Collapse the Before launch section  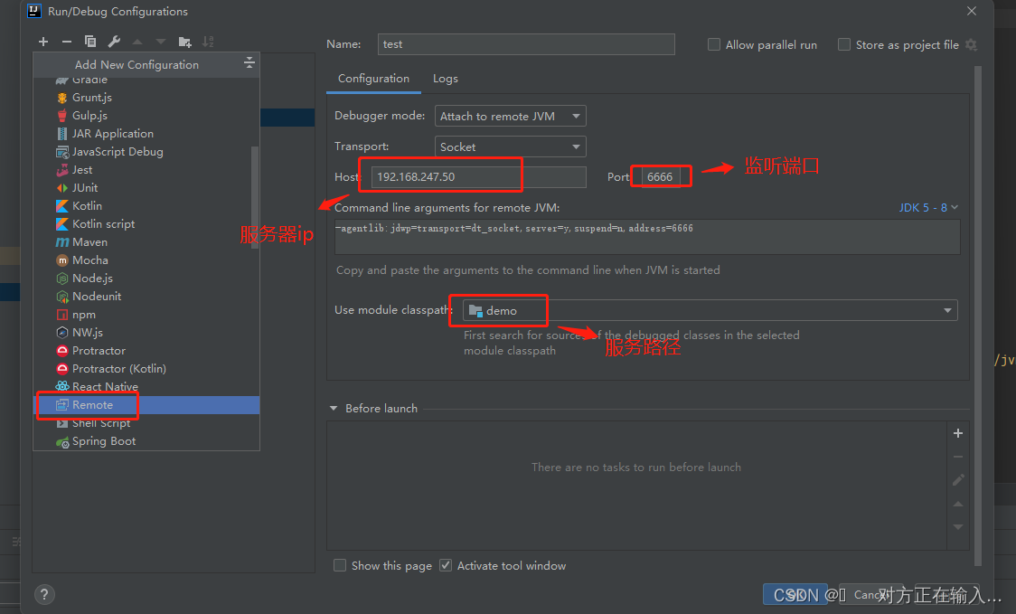click(x=333, y=408)
